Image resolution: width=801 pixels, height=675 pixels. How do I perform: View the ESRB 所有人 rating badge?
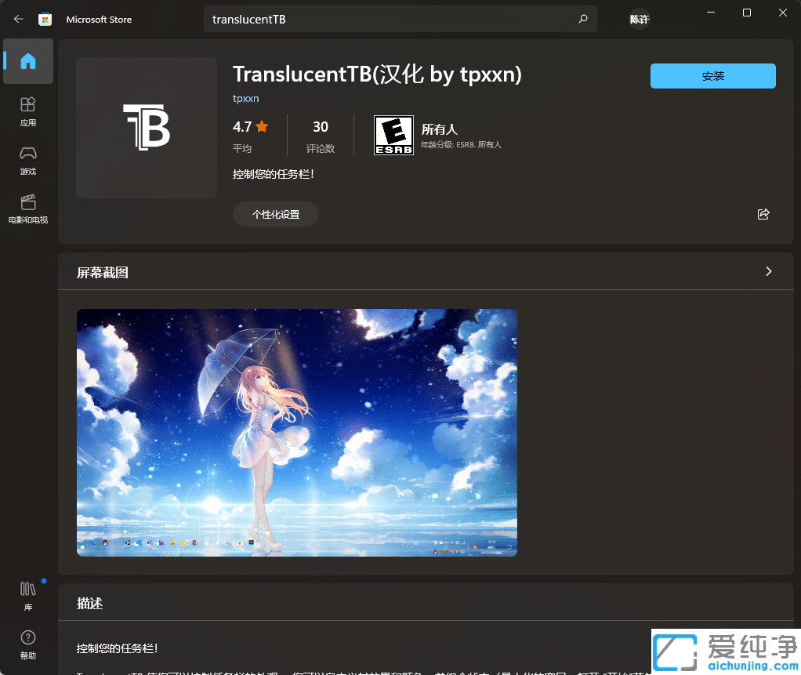(x=393, y=134)
